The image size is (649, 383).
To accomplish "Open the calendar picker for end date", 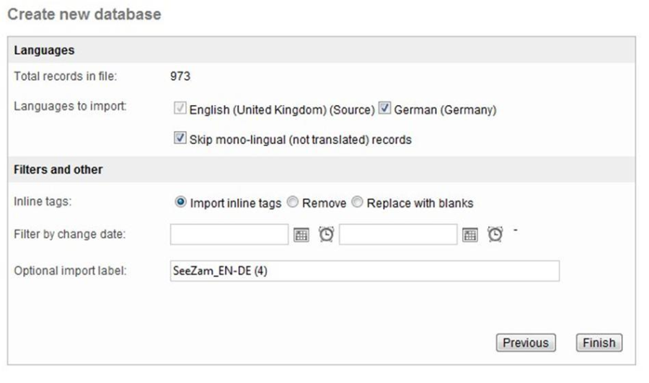I will pos(470,235).
